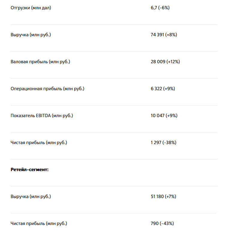Select the EBITDA value 10 047 (+9%)
The height and width of the screenshot is (234, 228).
[164, 116]
